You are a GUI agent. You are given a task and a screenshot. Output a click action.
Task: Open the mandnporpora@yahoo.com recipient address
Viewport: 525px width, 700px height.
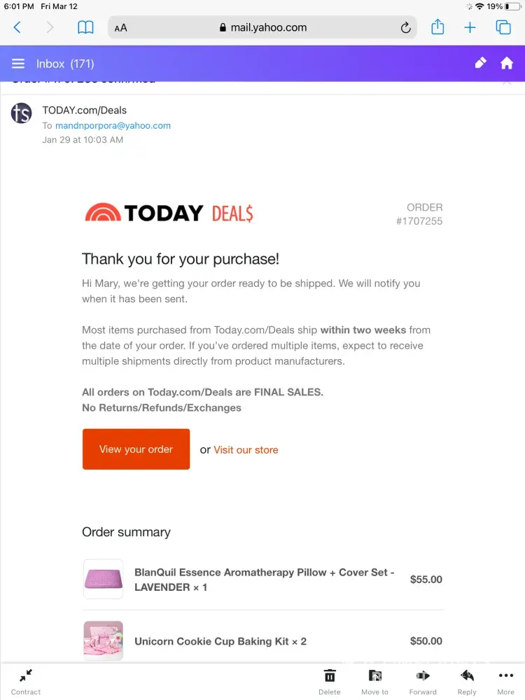[x=113, y=126]
